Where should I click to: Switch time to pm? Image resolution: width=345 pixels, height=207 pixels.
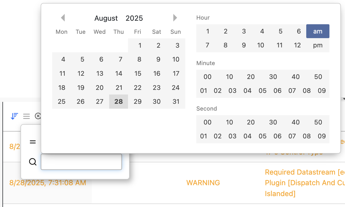tap(318, 45)
